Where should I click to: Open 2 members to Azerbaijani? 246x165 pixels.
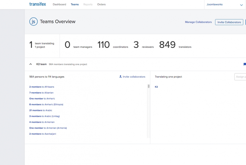click(x=43, y=134)
